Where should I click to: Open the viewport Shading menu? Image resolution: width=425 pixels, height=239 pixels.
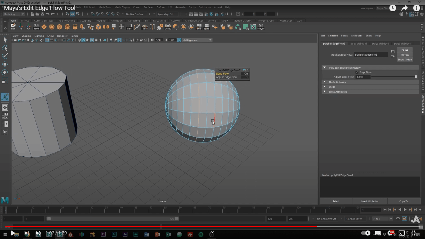click(x=26, y=36)
